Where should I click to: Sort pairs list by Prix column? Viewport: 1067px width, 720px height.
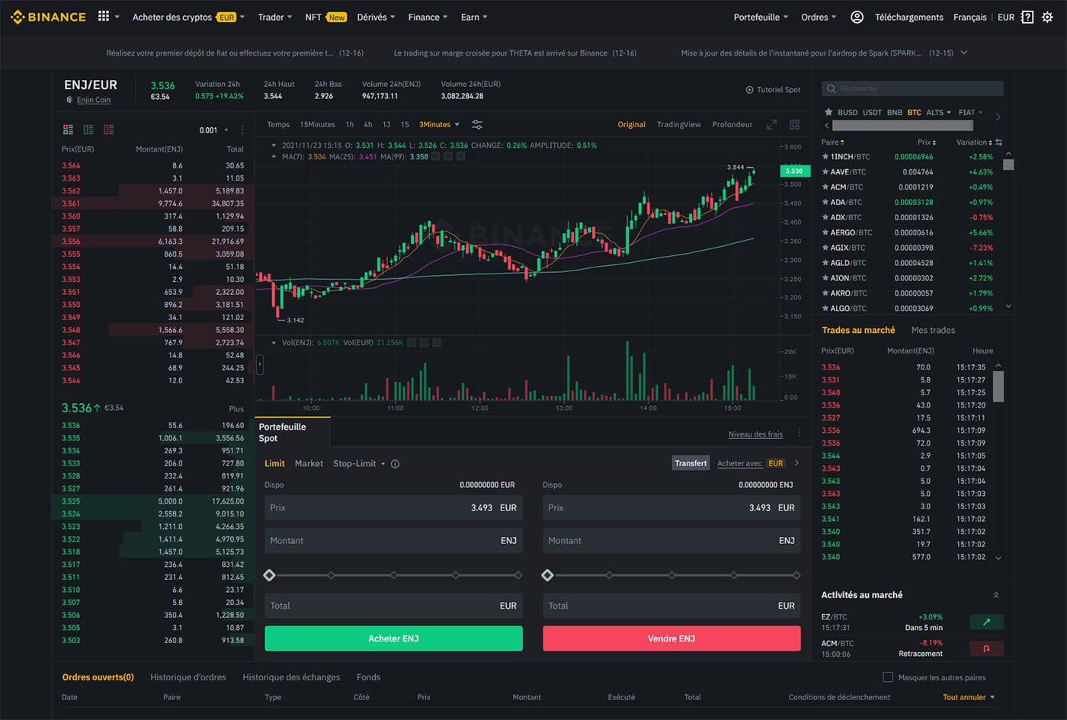click(927, 142)
